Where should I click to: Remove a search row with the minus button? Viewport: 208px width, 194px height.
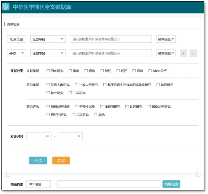(x=193, y=53)
